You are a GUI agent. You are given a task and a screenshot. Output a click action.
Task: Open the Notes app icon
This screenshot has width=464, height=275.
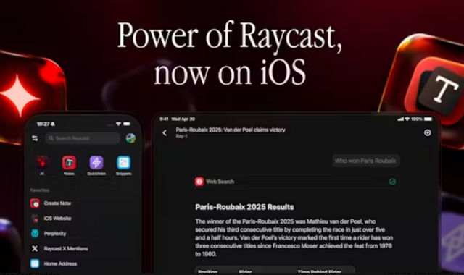tap(69, 162)
